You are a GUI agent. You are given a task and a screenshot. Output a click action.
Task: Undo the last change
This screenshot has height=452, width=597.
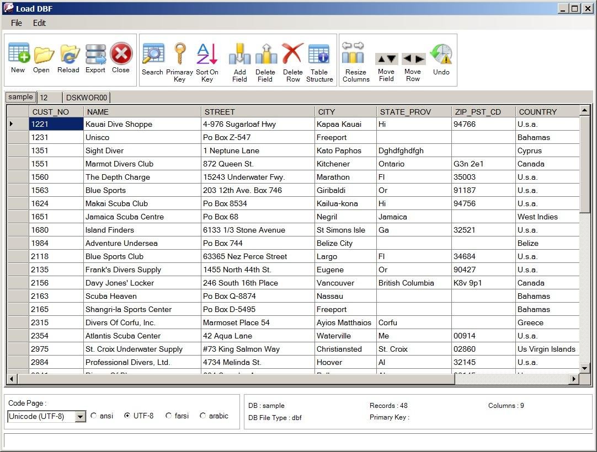[x=441, y=54]
